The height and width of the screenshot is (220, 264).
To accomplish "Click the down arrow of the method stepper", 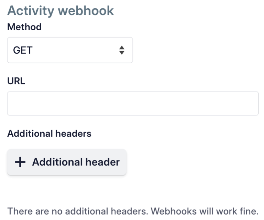I will click(x=122, y=53).
